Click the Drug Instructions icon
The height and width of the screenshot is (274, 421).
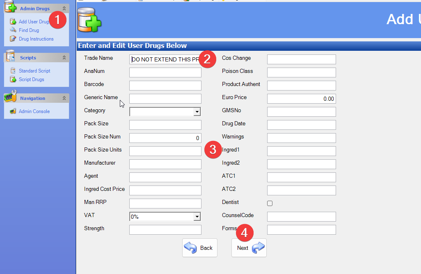coord(13,39)
